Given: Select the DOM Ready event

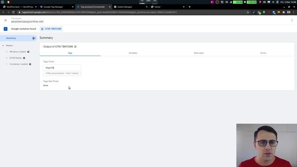Looking at the screenshot, I should click(15, 58).
